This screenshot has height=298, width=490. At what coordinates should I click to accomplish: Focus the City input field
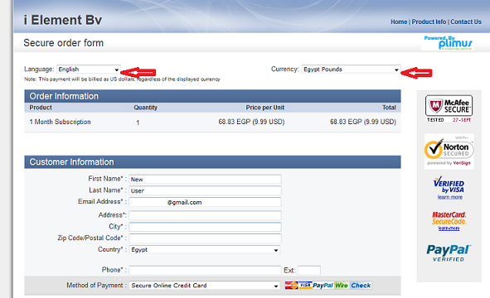pos(205,227)
